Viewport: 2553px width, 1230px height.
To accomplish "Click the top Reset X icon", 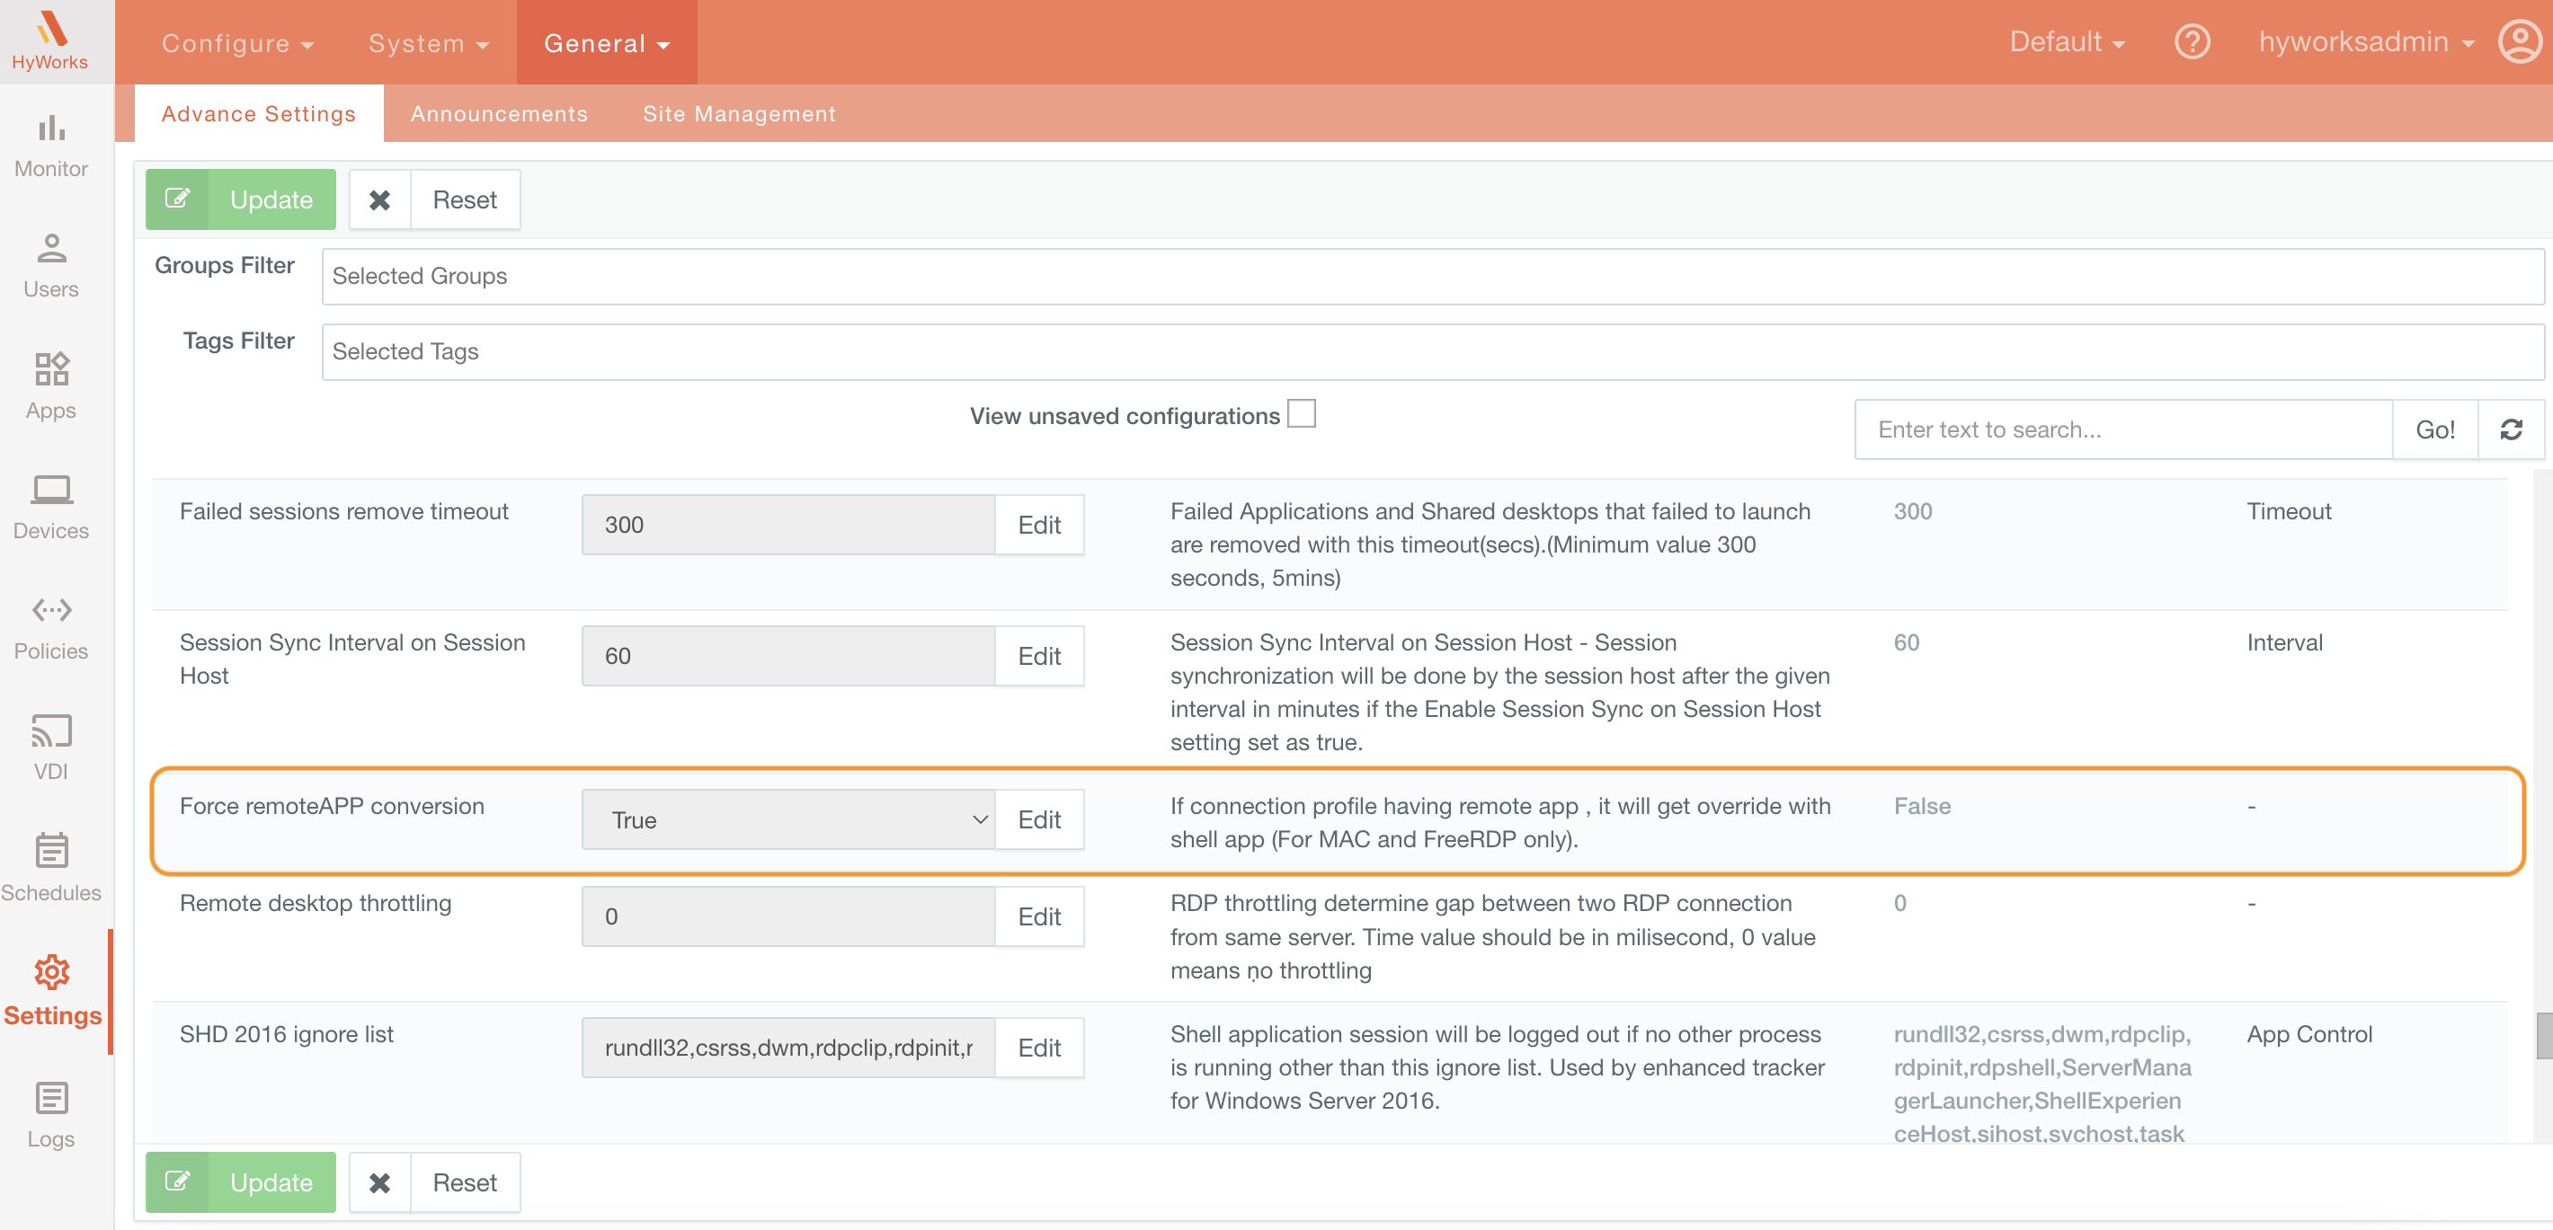I will point(379,200).
